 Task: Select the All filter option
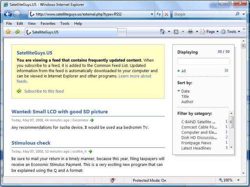pos(184,71)
